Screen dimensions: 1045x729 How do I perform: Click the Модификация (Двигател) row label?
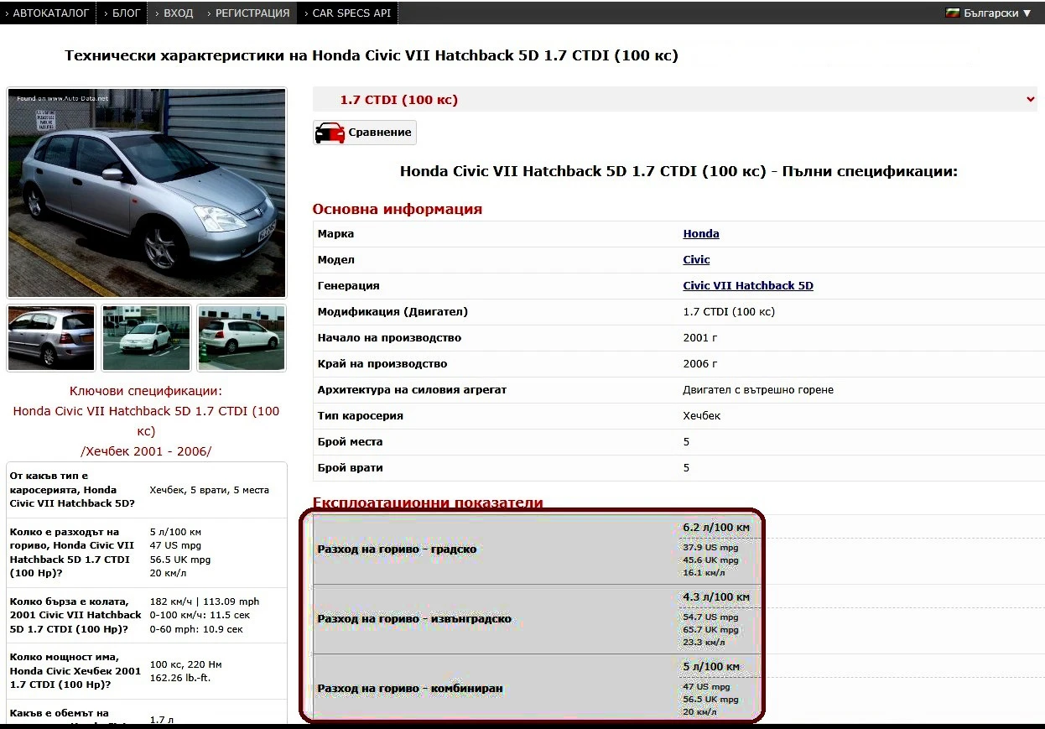(x=393, y=312)
